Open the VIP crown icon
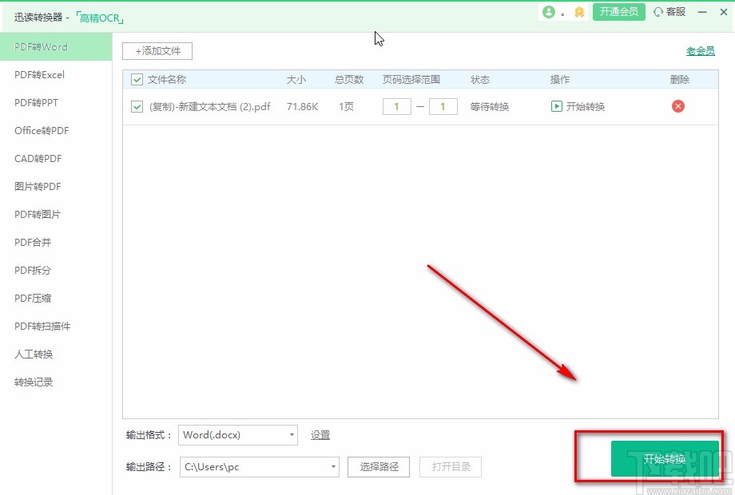Screen dimensions: 735x495 (578, 12)
